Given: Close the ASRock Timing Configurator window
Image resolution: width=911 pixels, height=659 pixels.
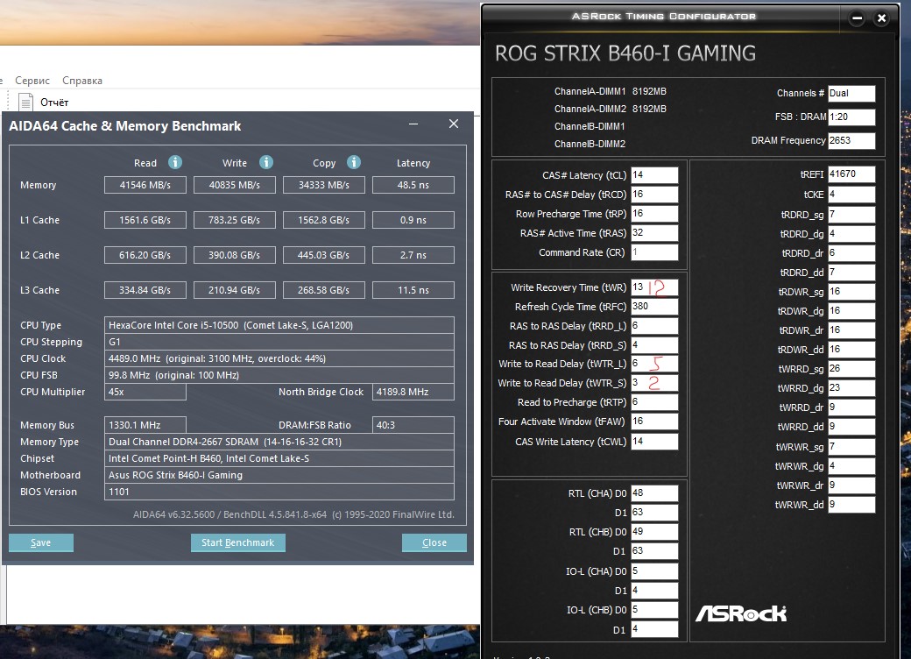Looking at the screenshot, I should coord(881,18).
